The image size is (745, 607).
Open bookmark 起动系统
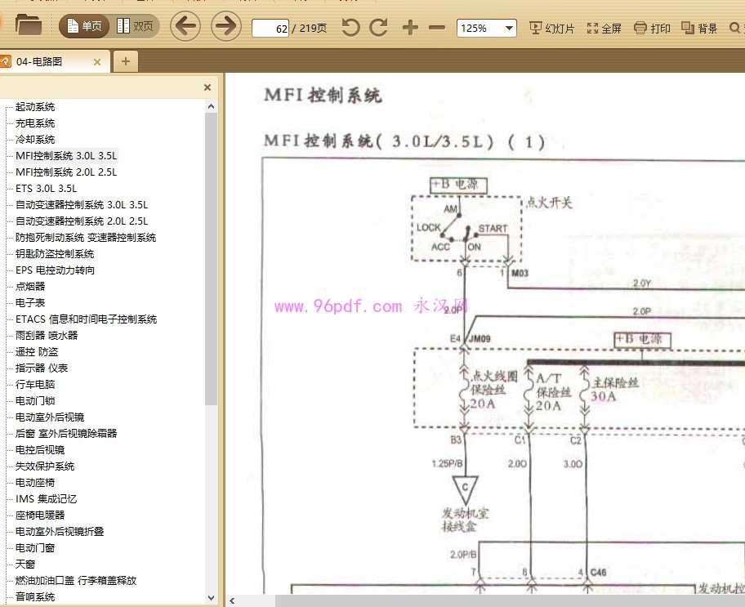tap(35, 107)
